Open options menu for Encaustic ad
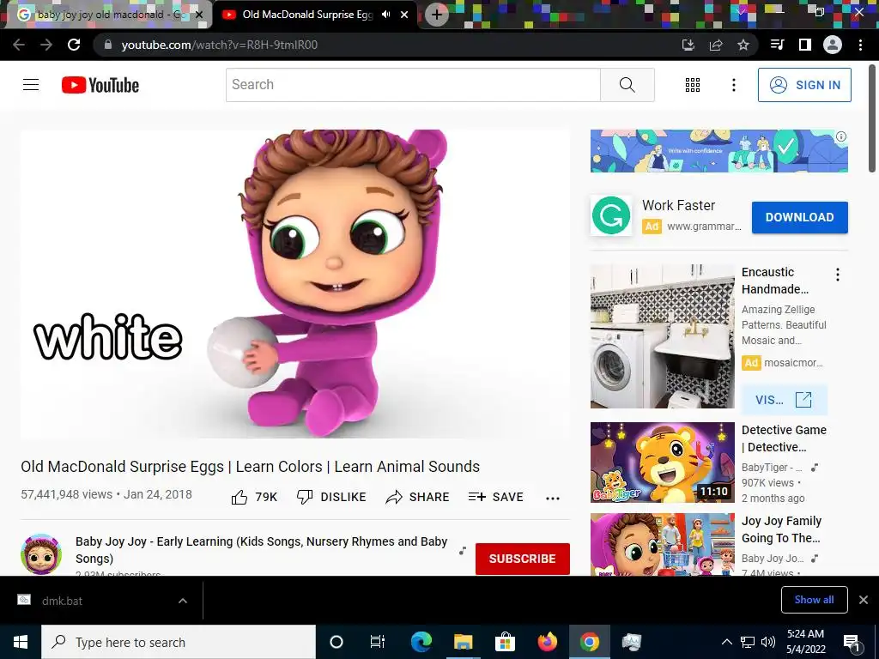This screenshot has height=659, width=879. pyautogui.click(x=838, y=274)
